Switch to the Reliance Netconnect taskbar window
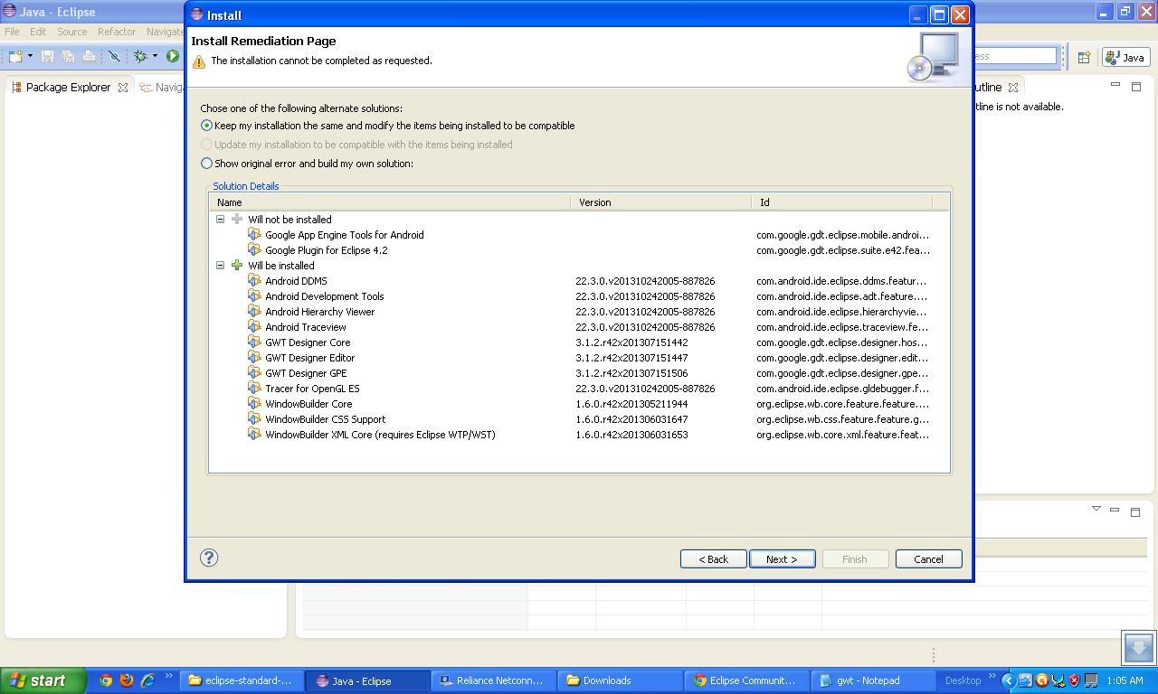Screen dimensions: 1158x694 (495, 680)
